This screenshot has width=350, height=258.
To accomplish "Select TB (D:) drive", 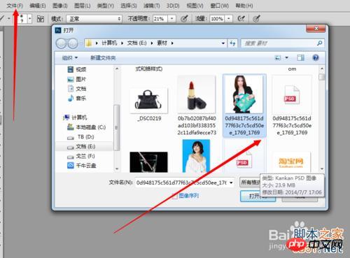I will 80,137.
